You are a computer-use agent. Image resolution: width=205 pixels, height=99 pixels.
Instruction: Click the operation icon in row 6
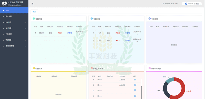(x=135, y=96)
